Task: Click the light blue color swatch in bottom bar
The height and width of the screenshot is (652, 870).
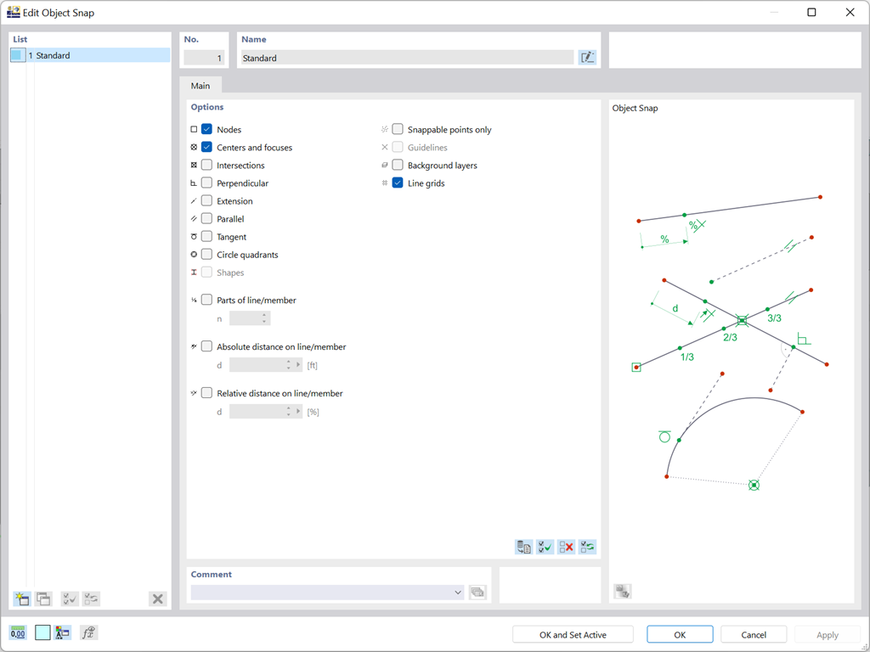Action: point(42,632)
